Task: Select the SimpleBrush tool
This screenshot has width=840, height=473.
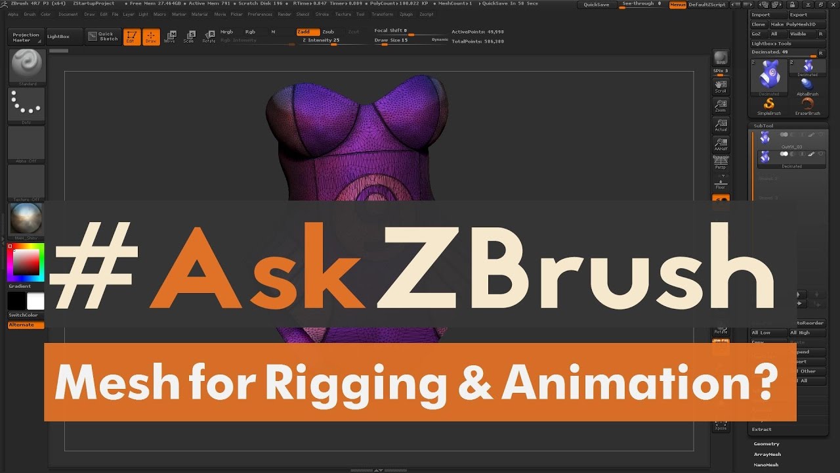Action: tap(769, 106)
